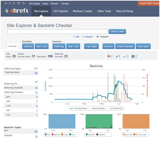Click the Referring Subnets row label
The width and height of the screenshot is (160, 155).
coord(13,88)
